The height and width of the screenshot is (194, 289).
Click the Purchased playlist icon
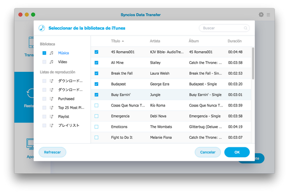point(52,99)
